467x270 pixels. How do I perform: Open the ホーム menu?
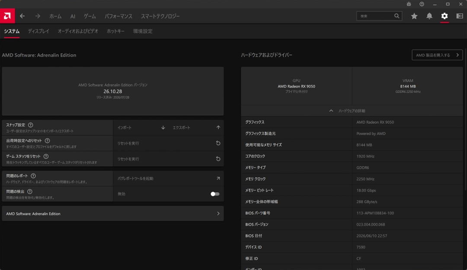coord(55,16)
